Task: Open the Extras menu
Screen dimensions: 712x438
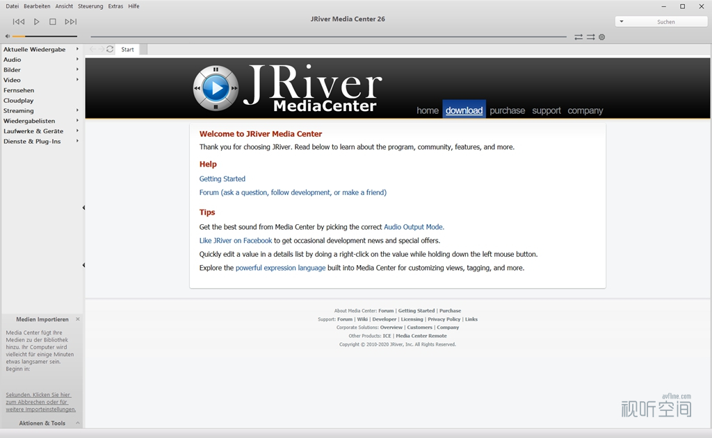Action: point(115,6)
